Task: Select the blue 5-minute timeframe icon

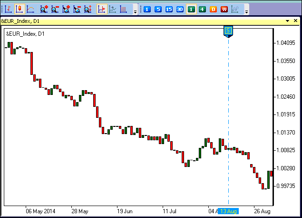Action: pyautogui.click(x=158, y=9)
